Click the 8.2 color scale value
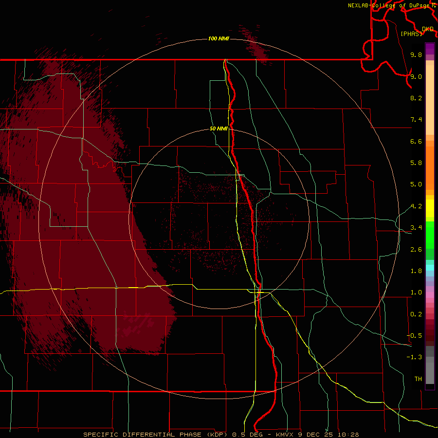 (x=416, y=98)
